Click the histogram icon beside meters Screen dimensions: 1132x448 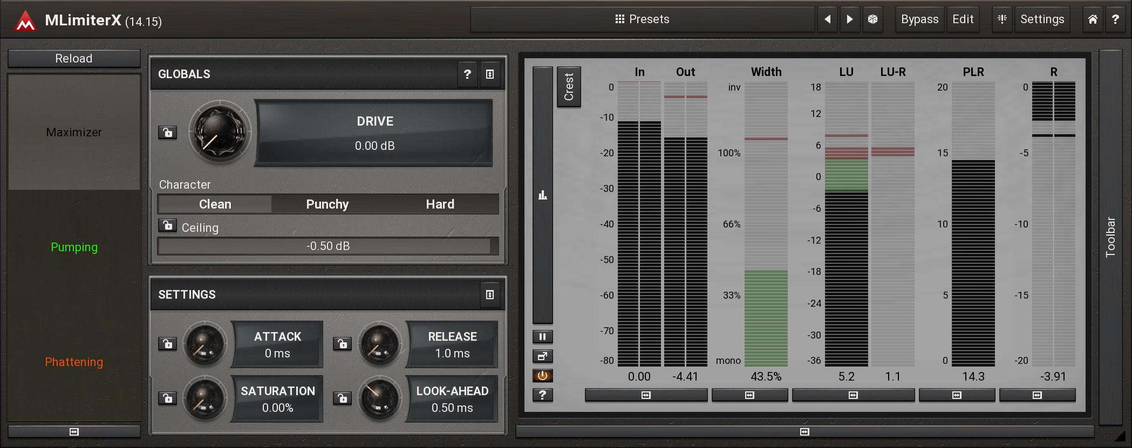542,195
